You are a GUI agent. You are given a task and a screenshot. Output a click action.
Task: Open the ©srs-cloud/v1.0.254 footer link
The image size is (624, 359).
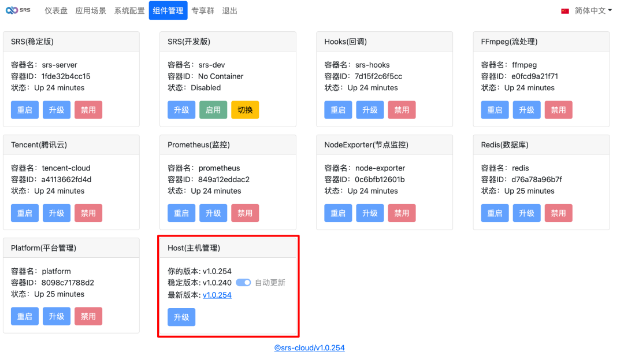tap(310, 347)
